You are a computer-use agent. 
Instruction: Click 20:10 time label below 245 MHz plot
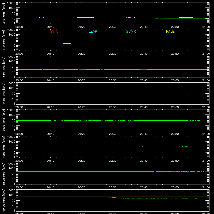[50, 27]
